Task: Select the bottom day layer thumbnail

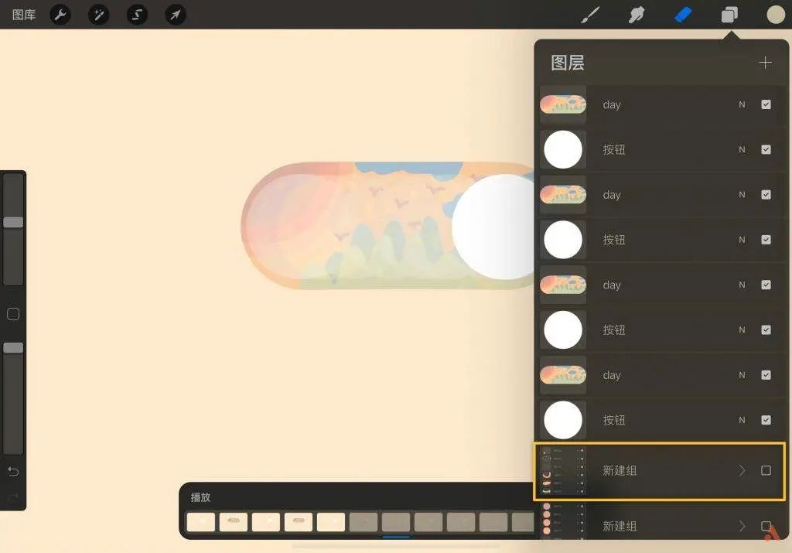Action: (x=563, y=375)
